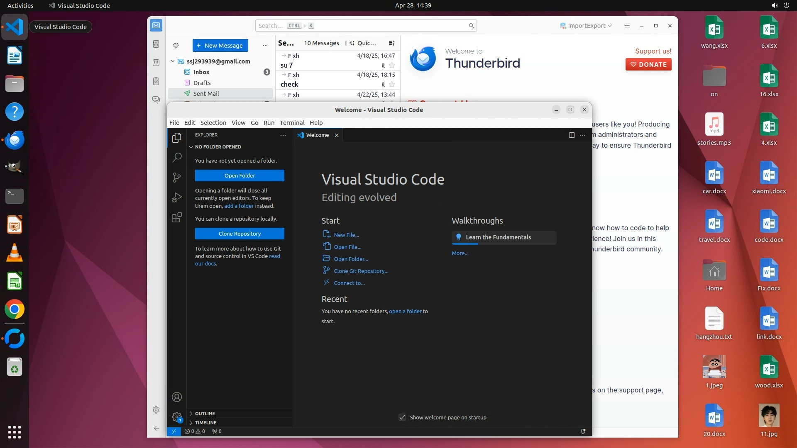Screen dimensions: 797x448
Task: Open the Extensions view icon
Action: pos(177,218)
